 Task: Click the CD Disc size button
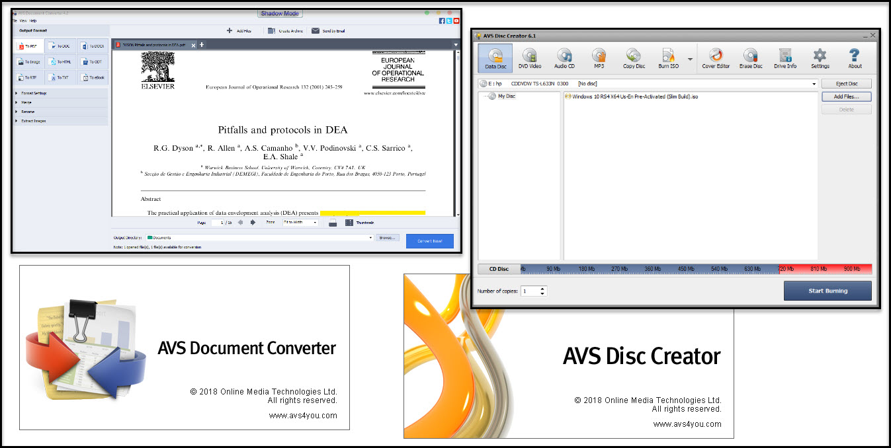pos(499,269)
